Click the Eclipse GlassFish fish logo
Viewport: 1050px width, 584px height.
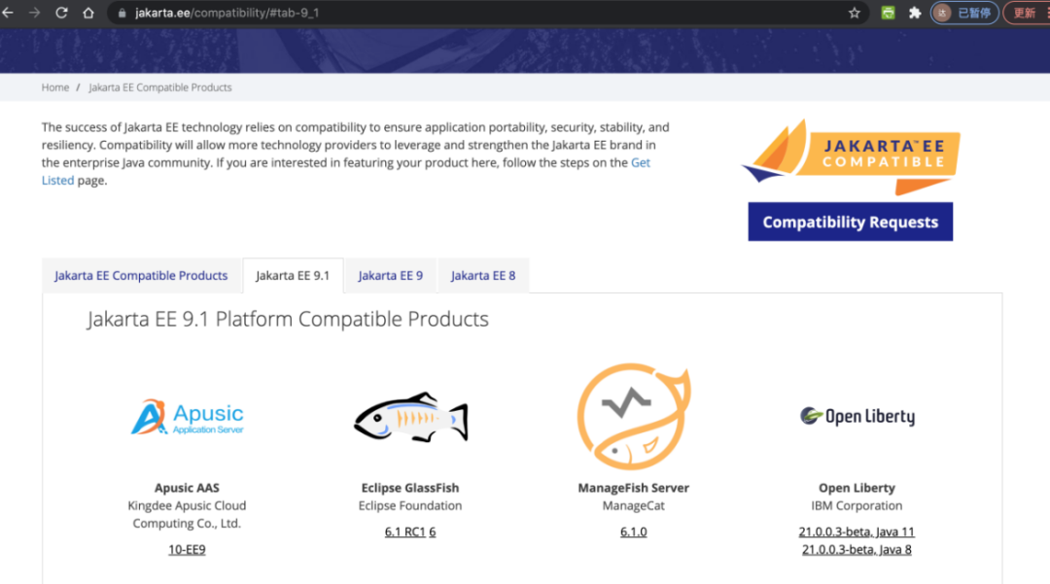click(x=410, y=419)
